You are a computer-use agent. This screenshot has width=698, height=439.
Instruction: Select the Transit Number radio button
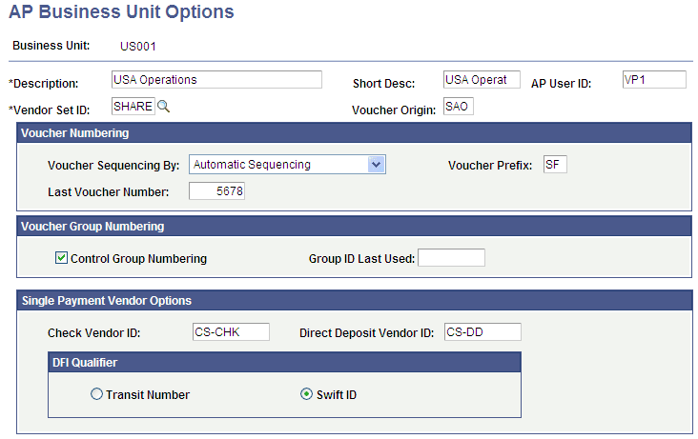click(x=96, y=394)
